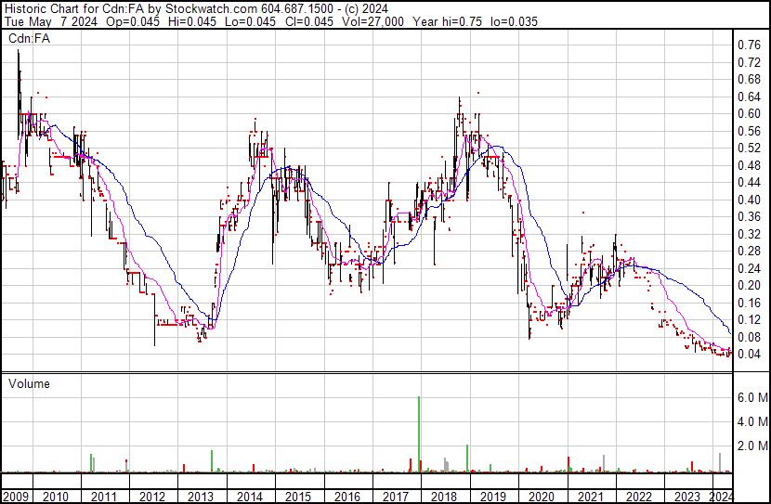Click the Historic Chart for Cdn:FA title
Screen dimensions: 771x504
point(72,7)
